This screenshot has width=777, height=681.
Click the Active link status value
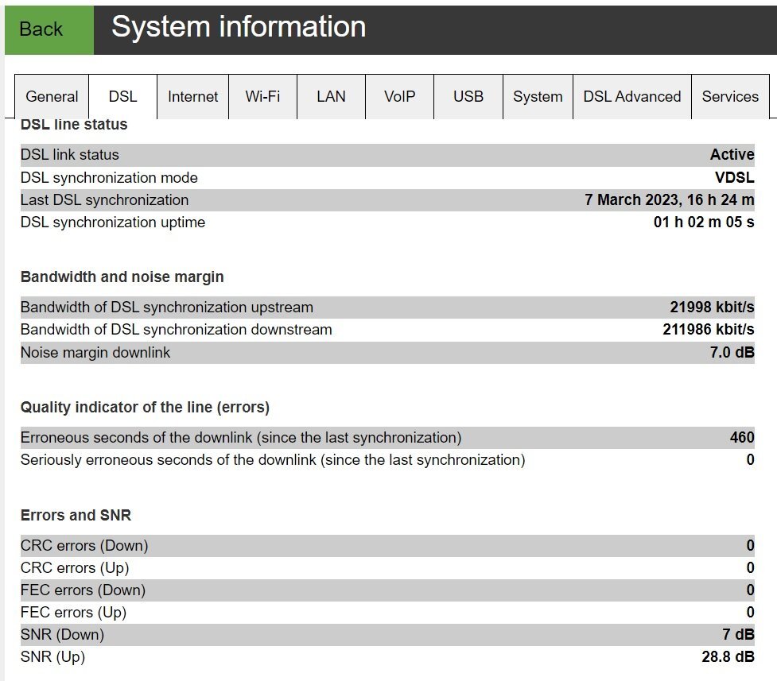pyautogui.click(x=732, y=154)
